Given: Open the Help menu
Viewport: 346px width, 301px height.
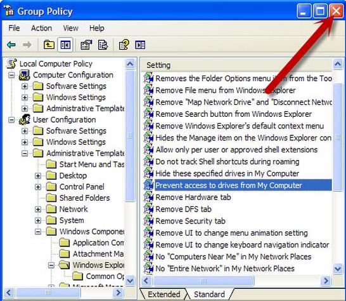Looking at the screenshot, I should [97, 28].
